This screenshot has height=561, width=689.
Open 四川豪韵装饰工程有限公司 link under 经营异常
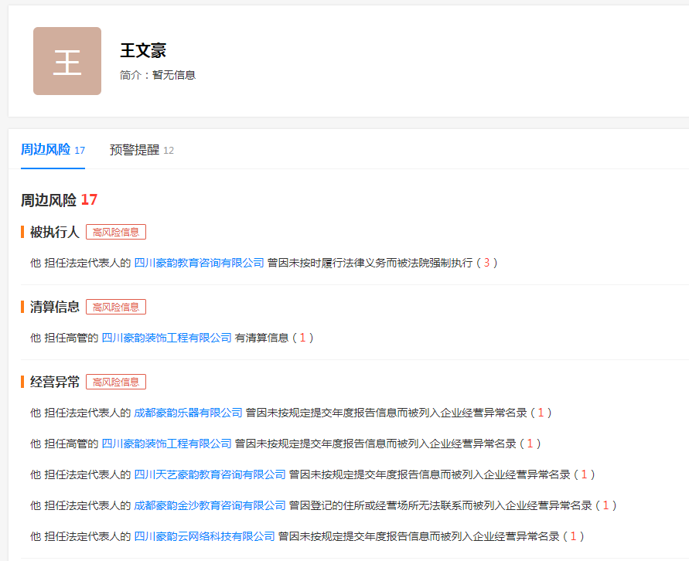166,444
